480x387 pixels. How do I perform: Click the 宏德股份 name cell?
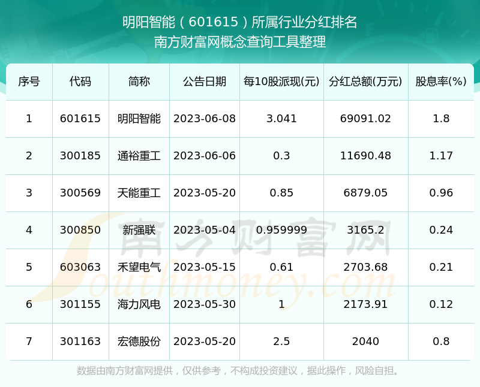click(139, 341)
